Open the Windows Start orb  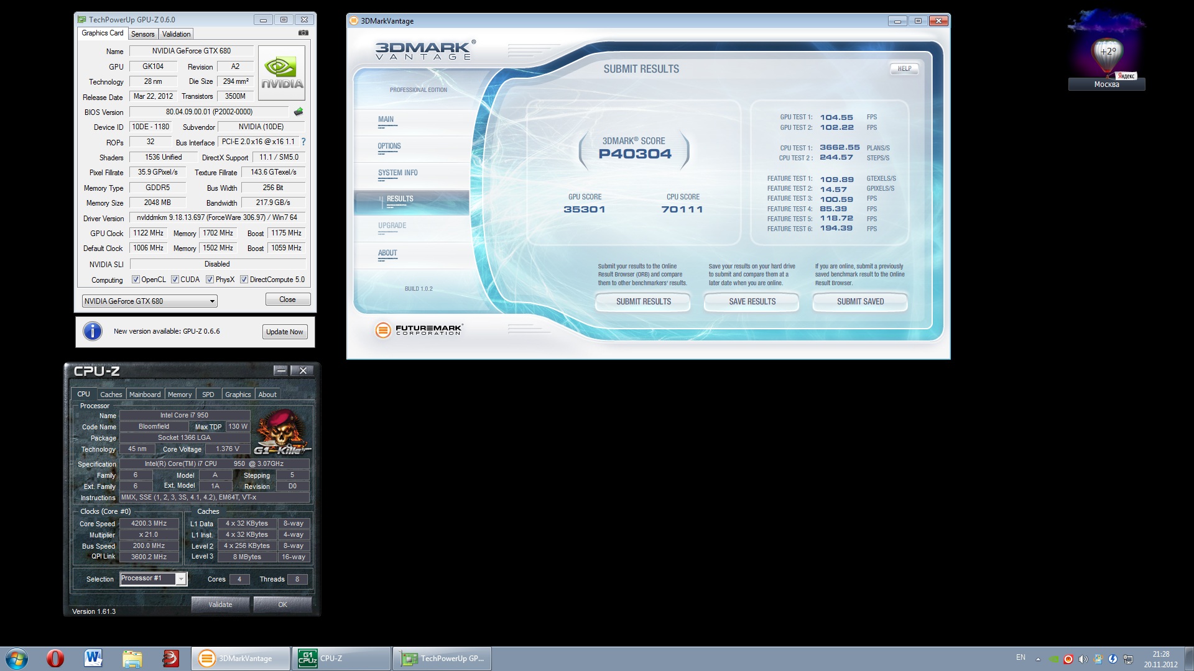click(x=17, y=659)
